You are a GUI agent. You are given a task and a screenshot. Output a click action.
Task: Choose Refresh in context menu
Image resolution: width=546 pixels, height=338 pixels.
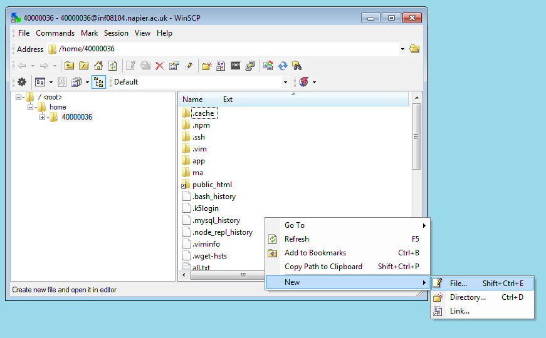tap(347, 239)
